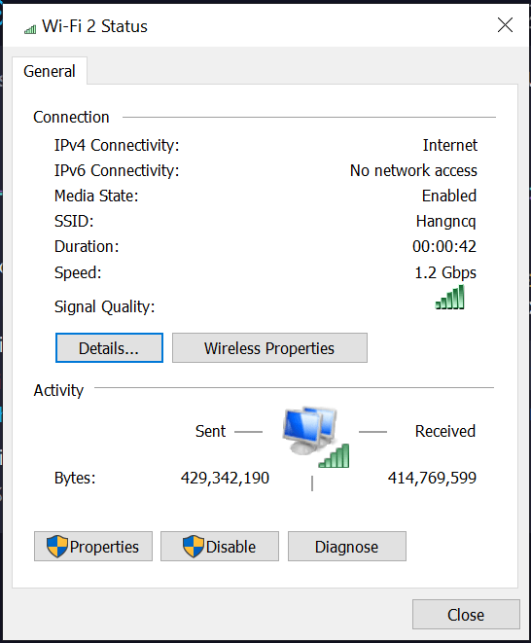531x643 pixels.
Task: Click the Connection section heading
Action: click(71, 118)
